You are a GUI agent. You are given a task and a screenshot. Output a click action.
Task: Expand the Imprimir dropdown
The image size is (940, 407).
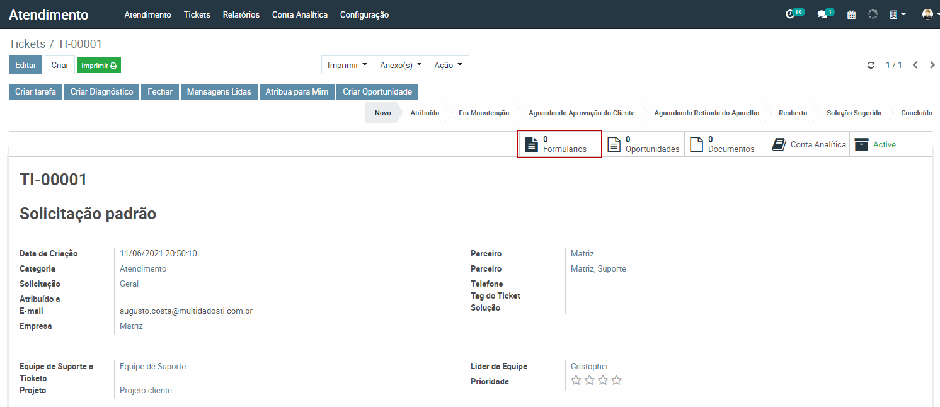tap(347, 65)
